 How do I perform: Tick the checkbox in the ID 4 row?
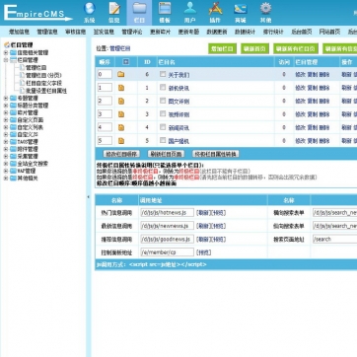coord(163,127)
